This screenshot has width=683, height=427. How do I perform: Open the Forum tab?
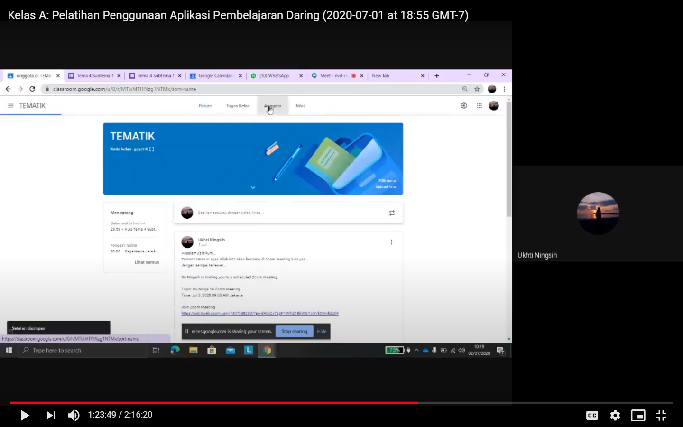tap(205, 106)
